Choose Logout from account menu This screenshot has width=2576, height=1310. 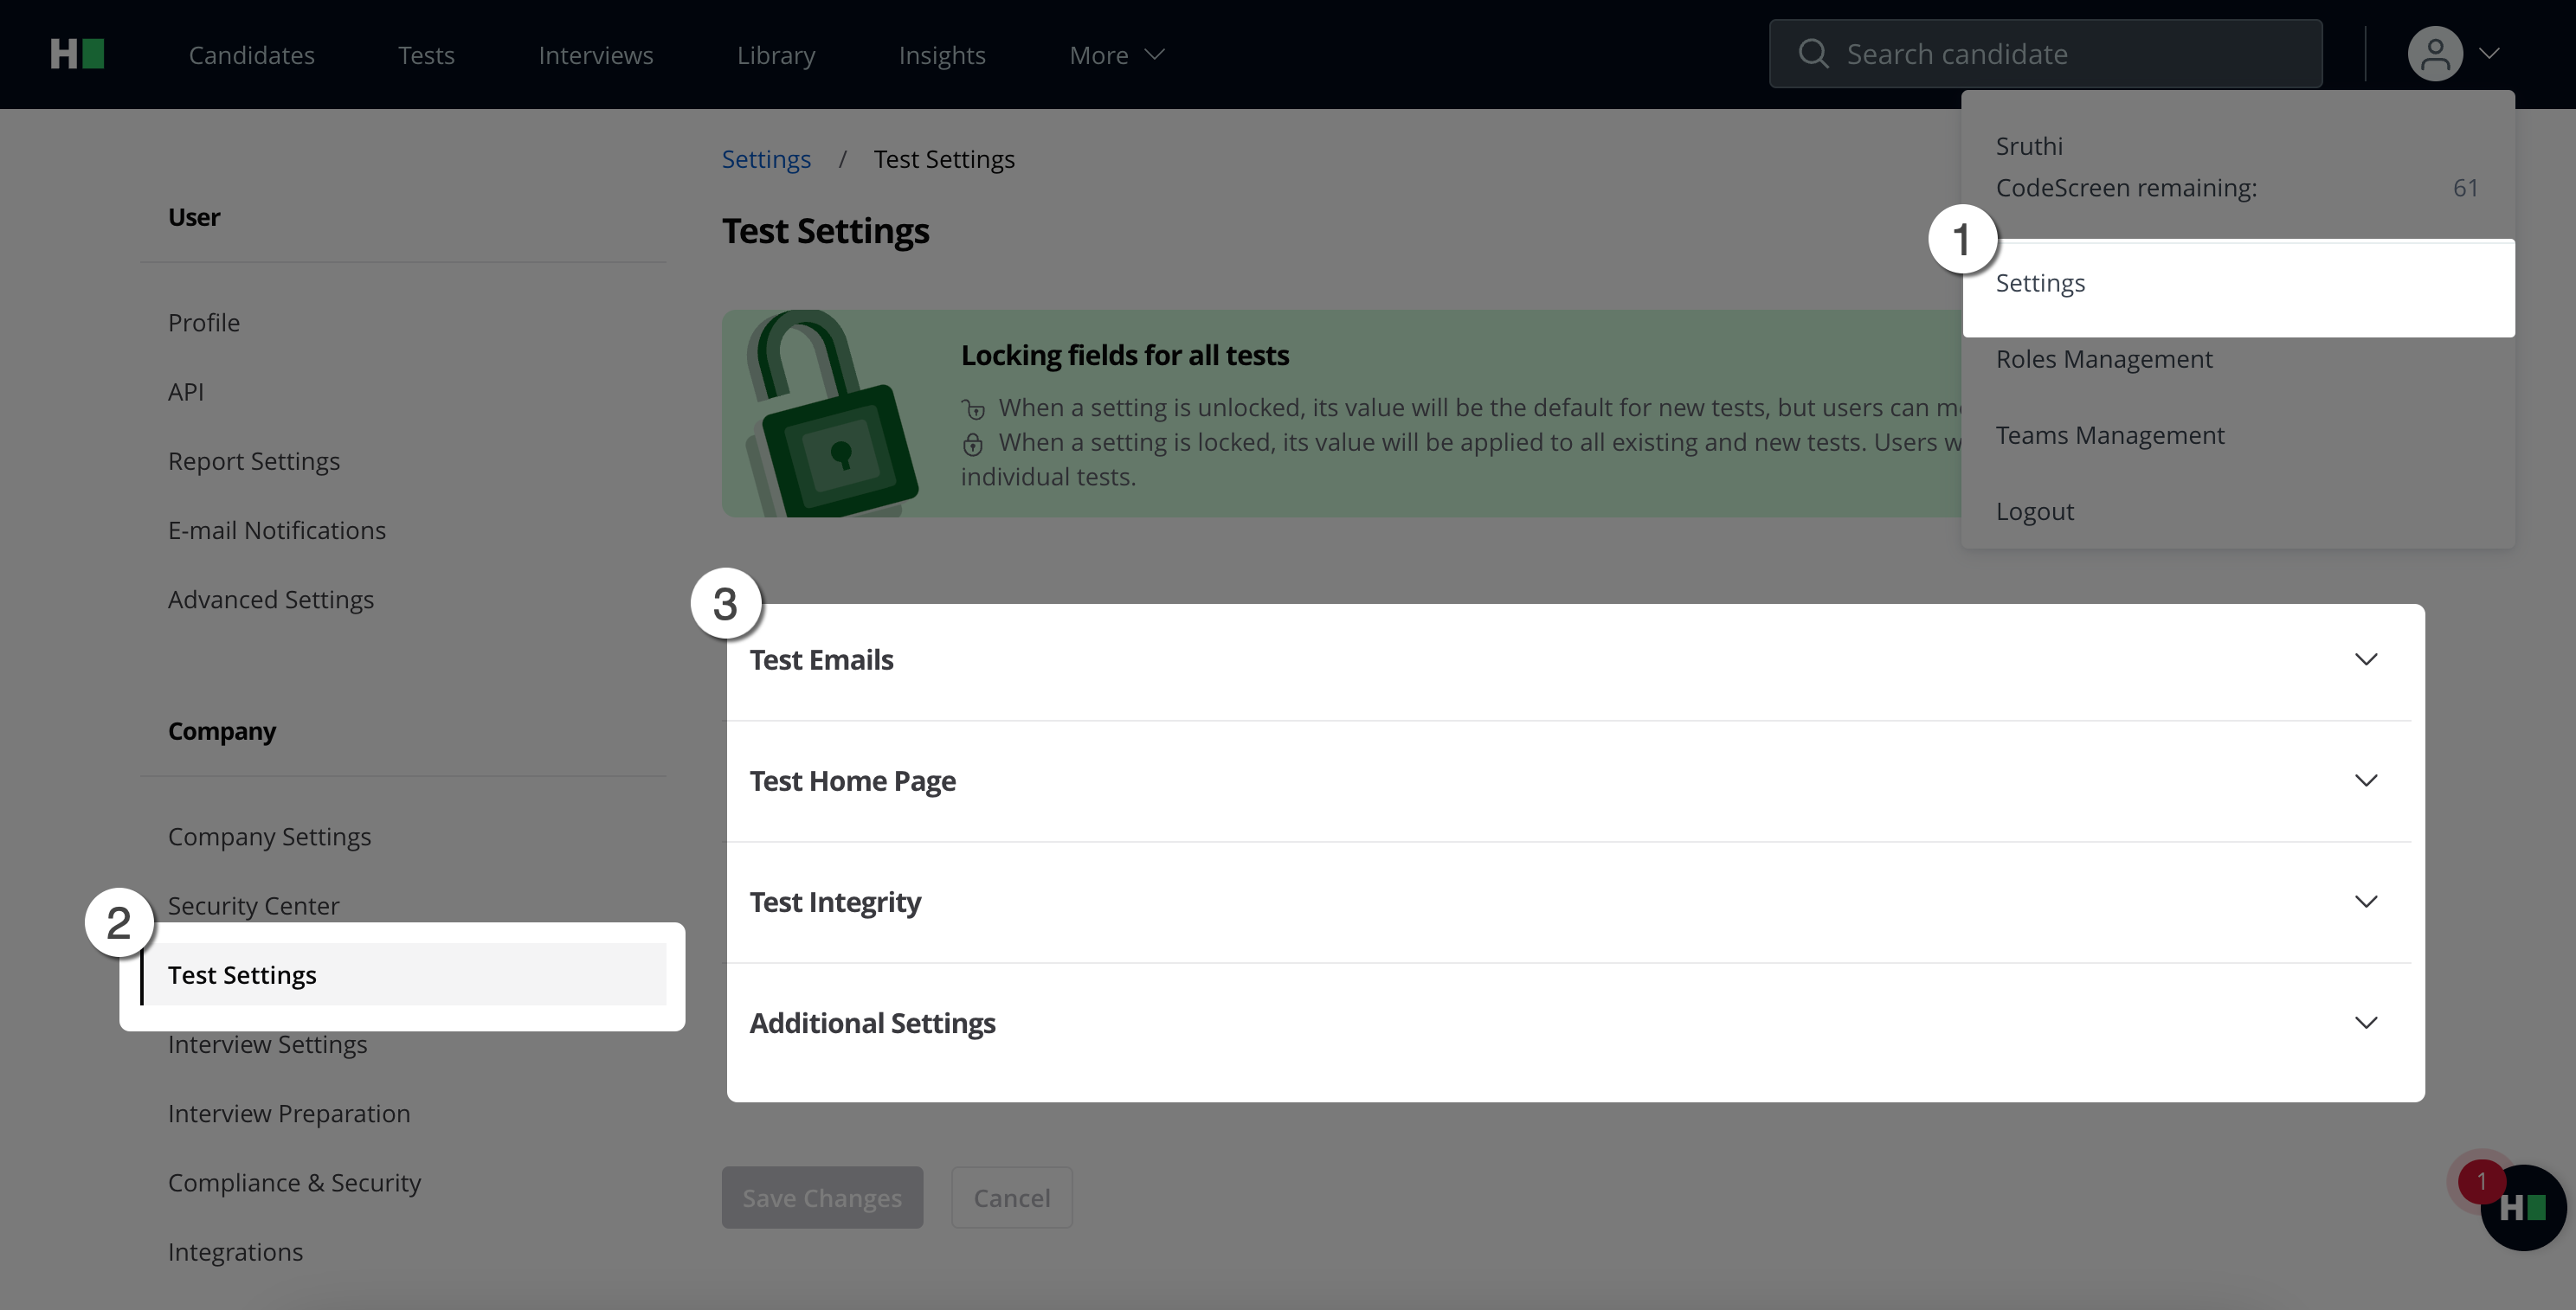(2034, 511)
